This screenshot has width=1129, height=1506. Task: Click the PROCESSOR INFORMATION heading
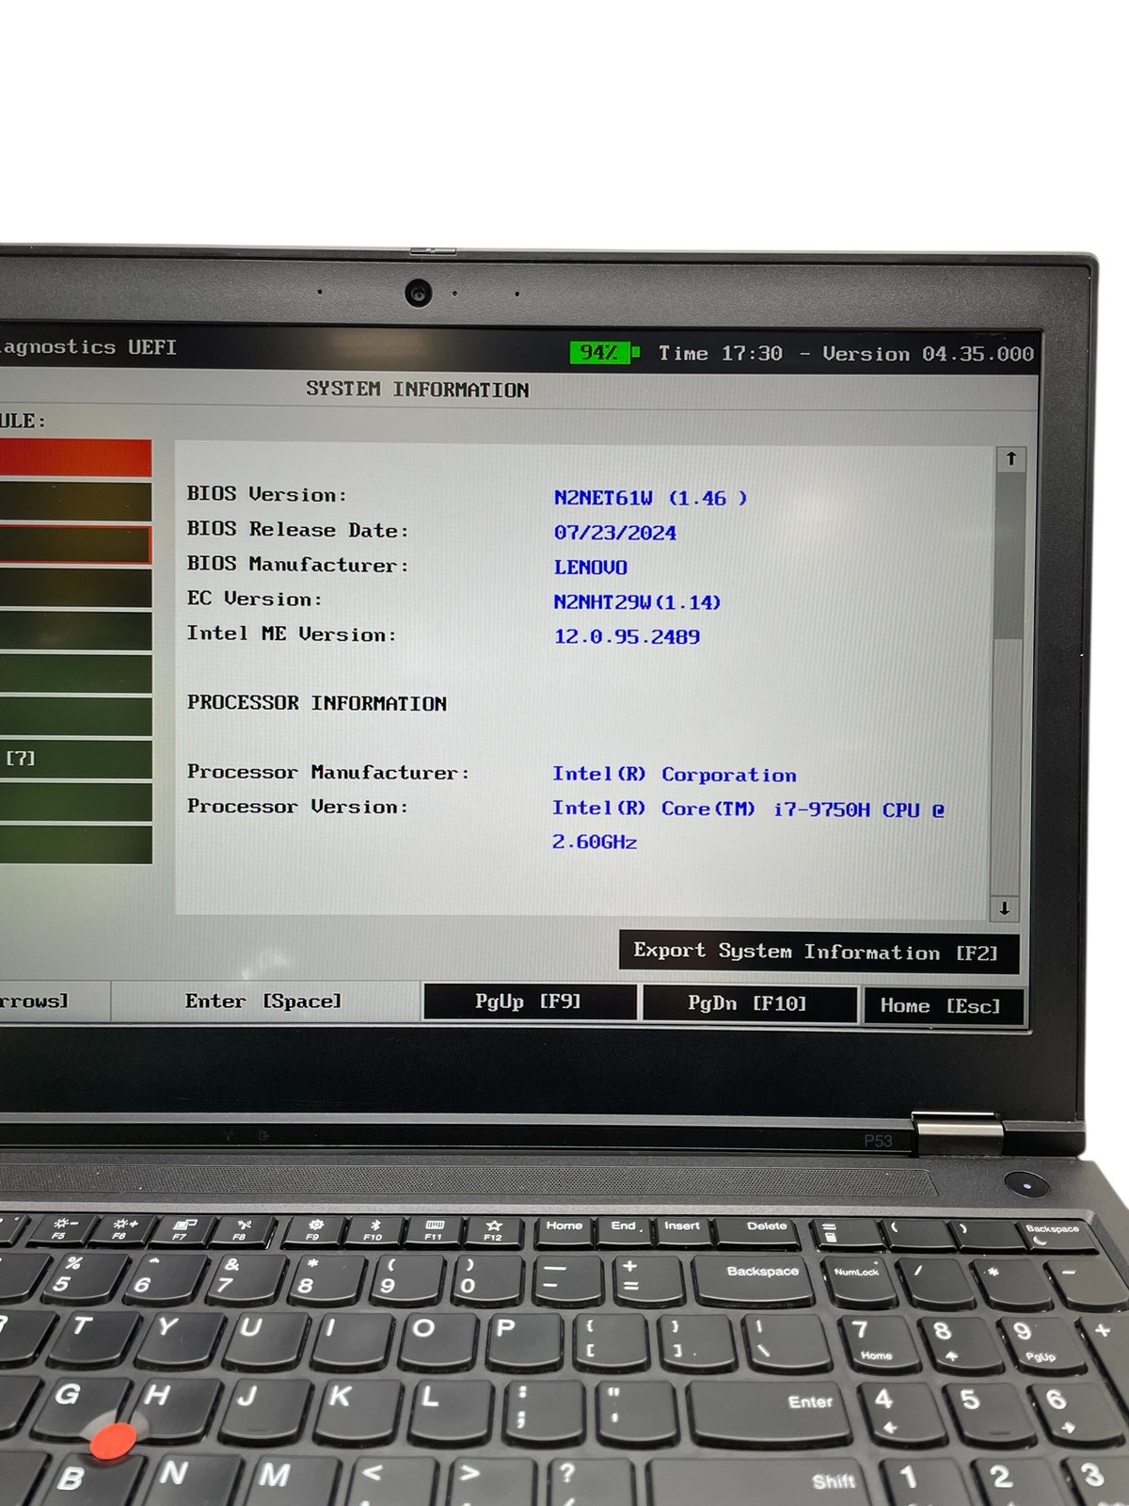pos(317,703)
